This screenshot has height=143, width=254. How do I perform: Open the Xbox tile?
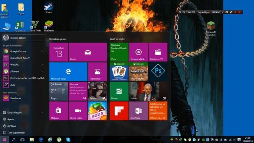[x=119, y=52]
